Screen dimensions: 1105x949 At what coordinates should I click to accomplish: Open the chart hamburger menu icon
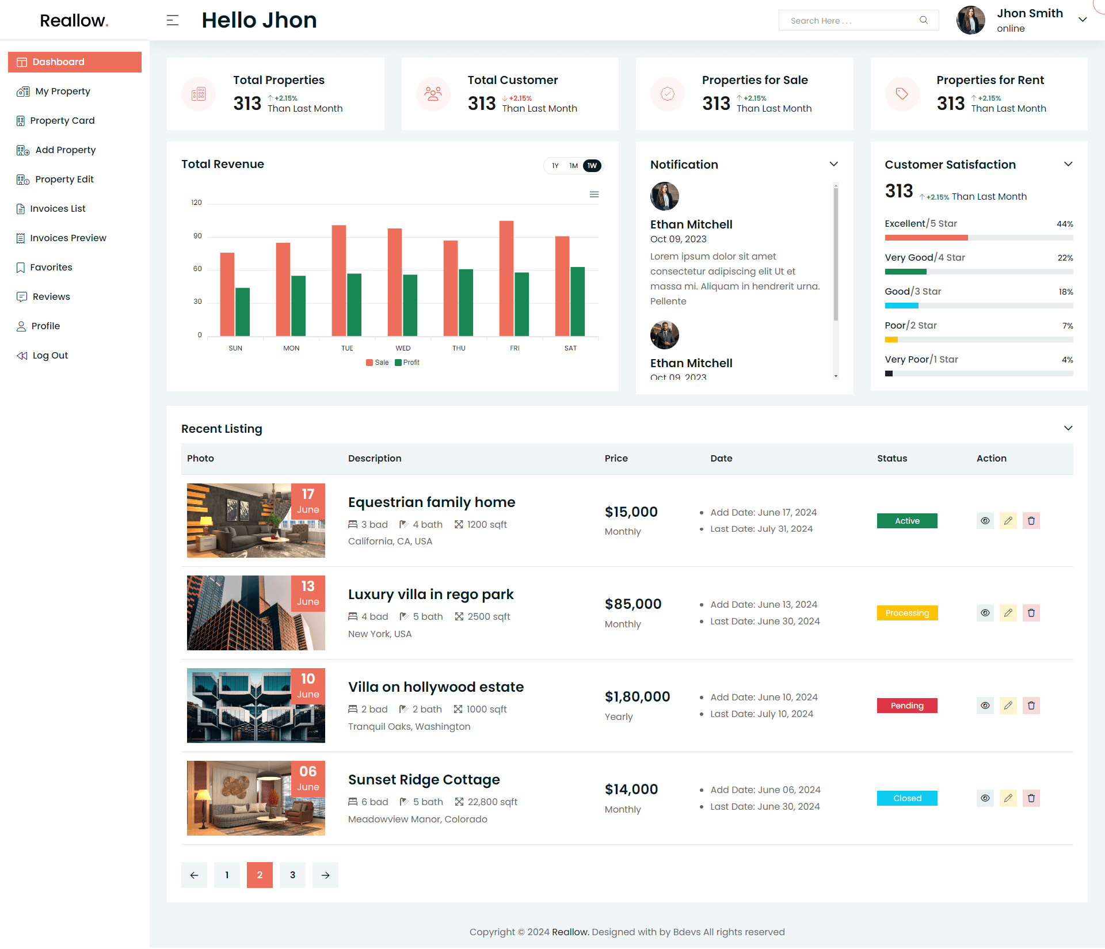594,195
